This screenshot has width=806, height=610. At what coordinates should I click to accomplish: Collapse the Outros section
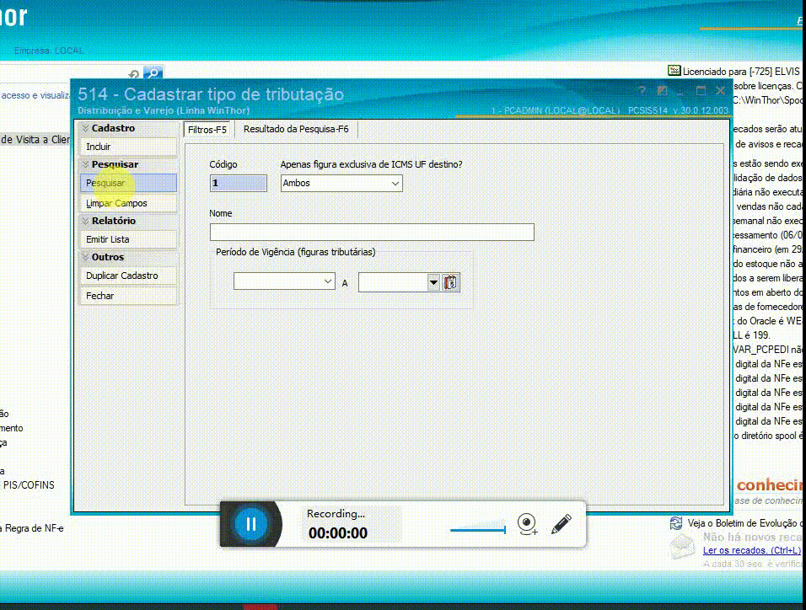pos(85,257)
